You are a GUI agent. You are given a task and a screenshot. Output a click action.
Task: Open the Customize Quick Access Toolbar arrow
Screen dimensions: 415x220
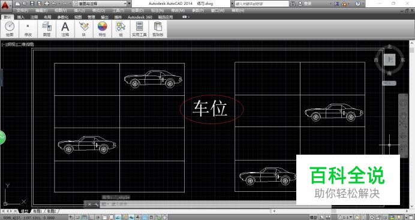tap(130, 4)
